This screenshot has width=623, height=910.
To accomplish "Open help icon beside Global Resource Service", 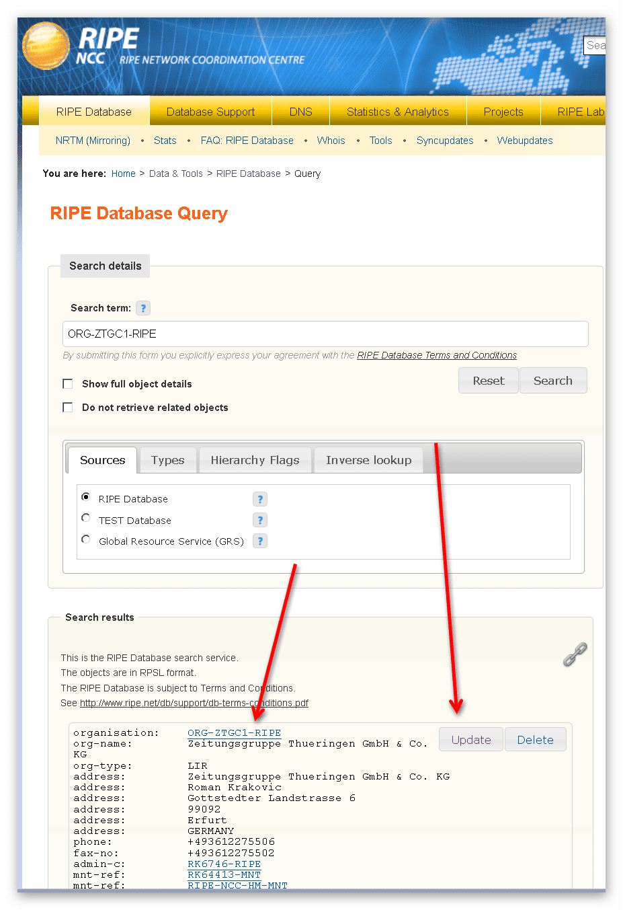I will click(x=260, y=541).
